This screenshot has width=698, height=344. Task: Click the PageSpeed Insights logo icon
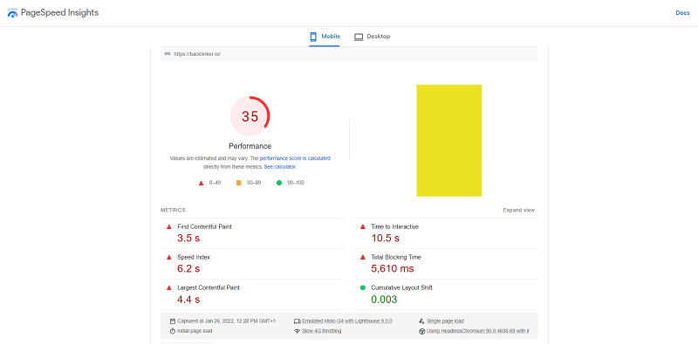tap(13, 13)
